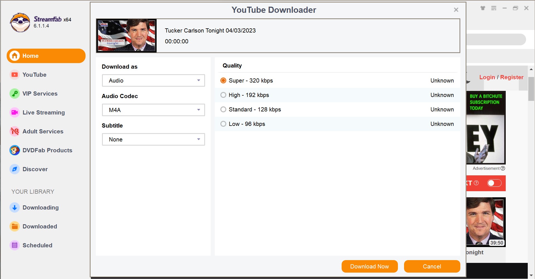
Task: Click the Cancel button
Action: click(432, 266)
